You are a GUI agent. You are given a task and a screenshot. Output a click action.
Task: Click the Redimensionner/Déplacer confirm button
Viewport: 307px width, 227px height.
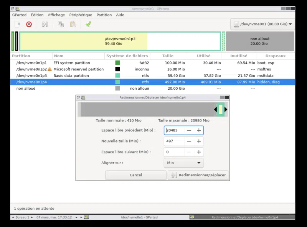click(198, 175)
